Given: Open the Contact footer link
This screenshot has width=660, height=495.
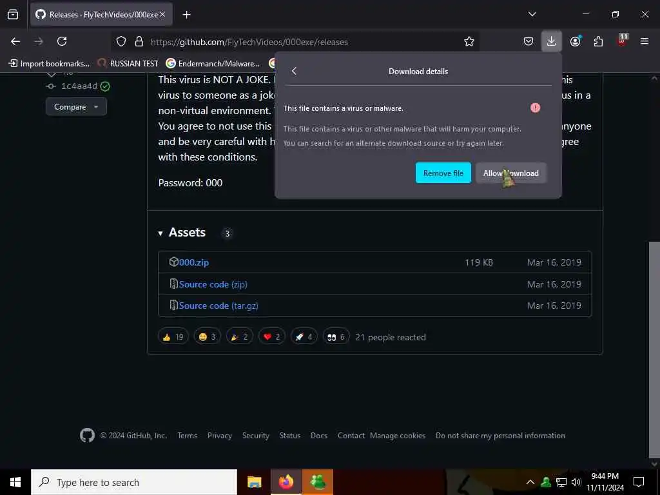Looking at the screenshot, I should tap(351, 436).
